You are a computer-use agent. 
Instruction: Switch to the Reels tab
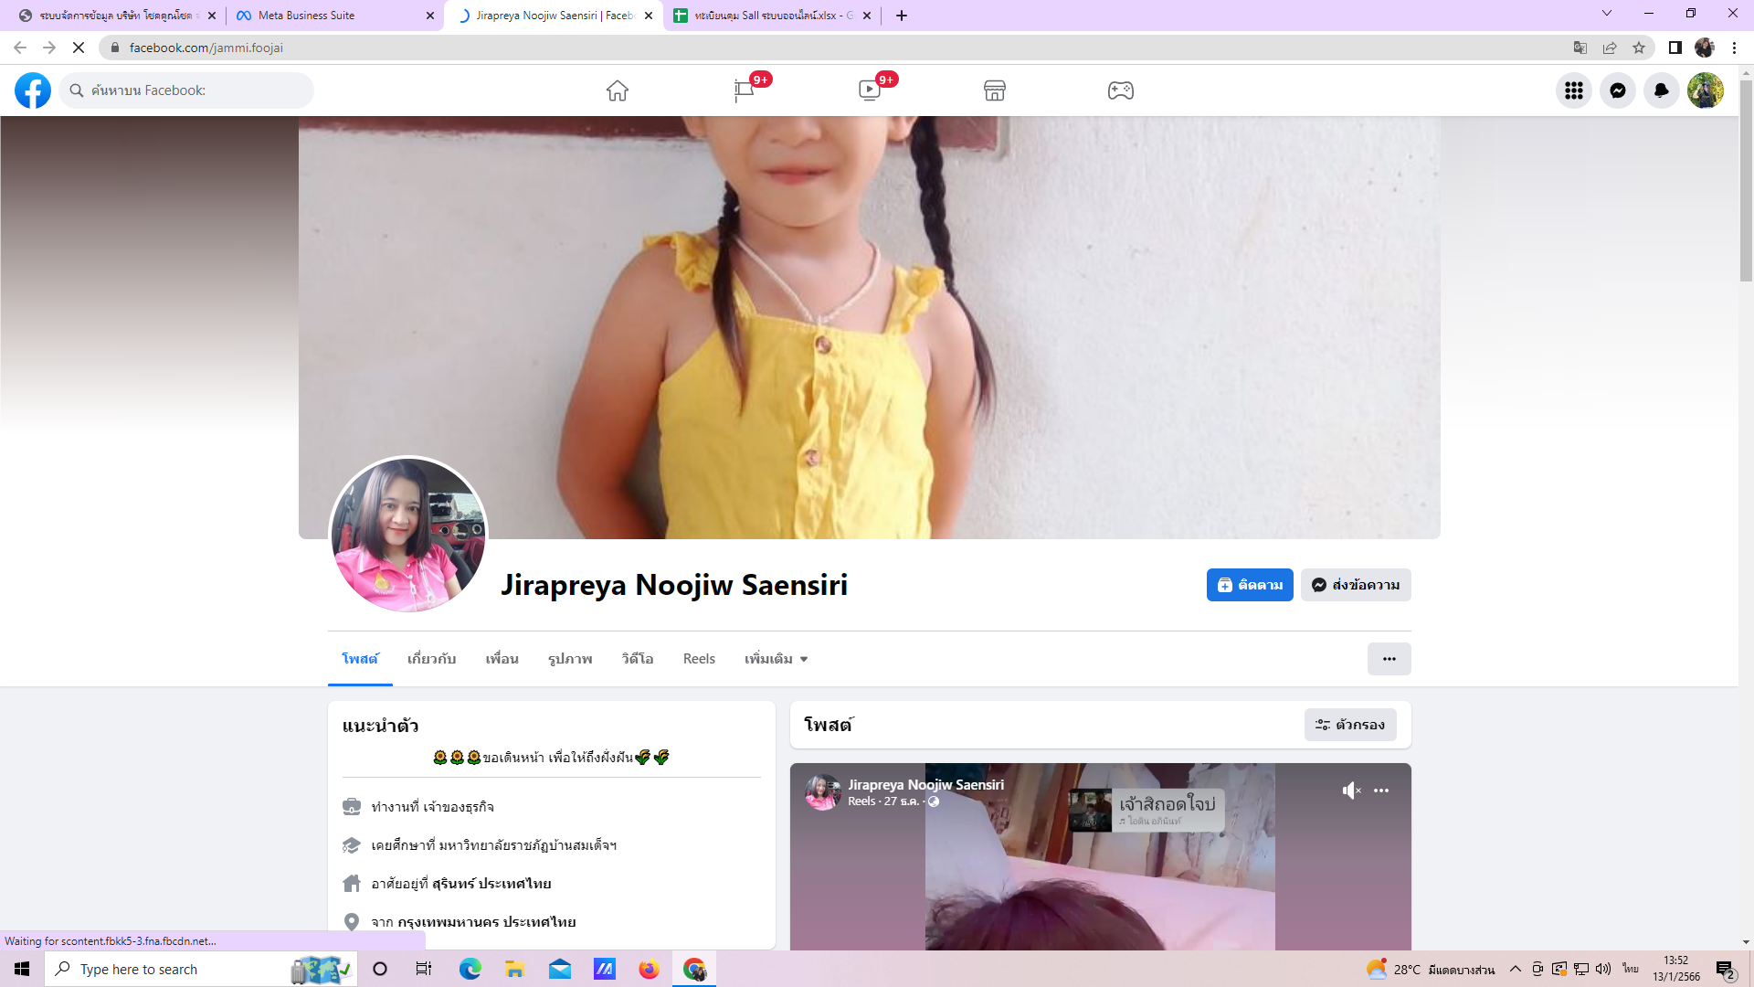coord(699,659)
